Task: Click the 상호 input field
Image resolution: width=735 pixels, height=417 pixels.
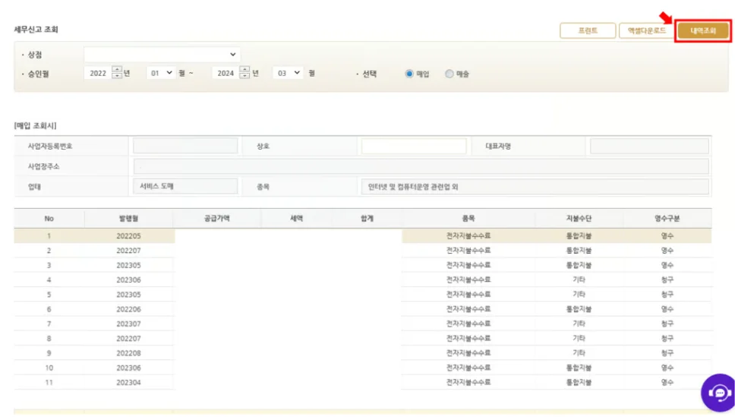Action: [414, 146]
